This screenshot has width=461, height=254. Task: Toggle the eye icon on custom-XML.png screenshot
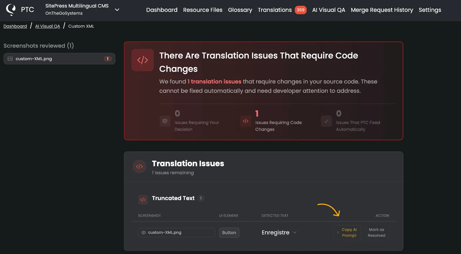click(x=144, y=233)
